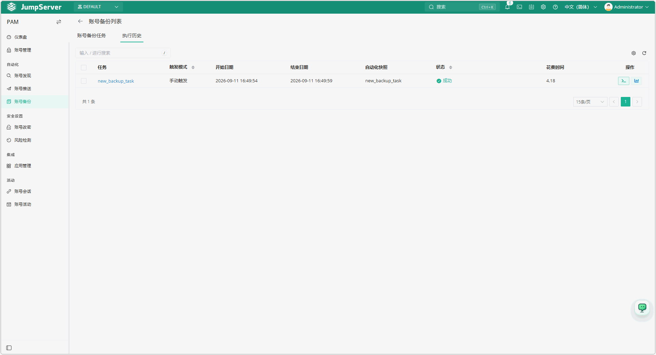The image size is (656, 355).
Task: Open system settings gear in header
Action: click(x=543, y=7)
